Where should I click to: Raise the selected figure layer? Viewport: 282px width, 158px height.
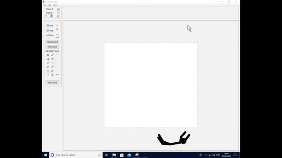pyautogui.click(x=48, y=67)
